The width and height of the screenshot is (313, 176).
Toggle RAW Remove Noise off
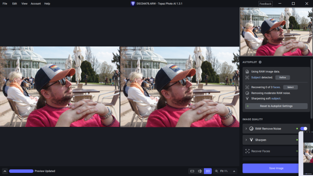pyautogui.click(x=304, y=129)
